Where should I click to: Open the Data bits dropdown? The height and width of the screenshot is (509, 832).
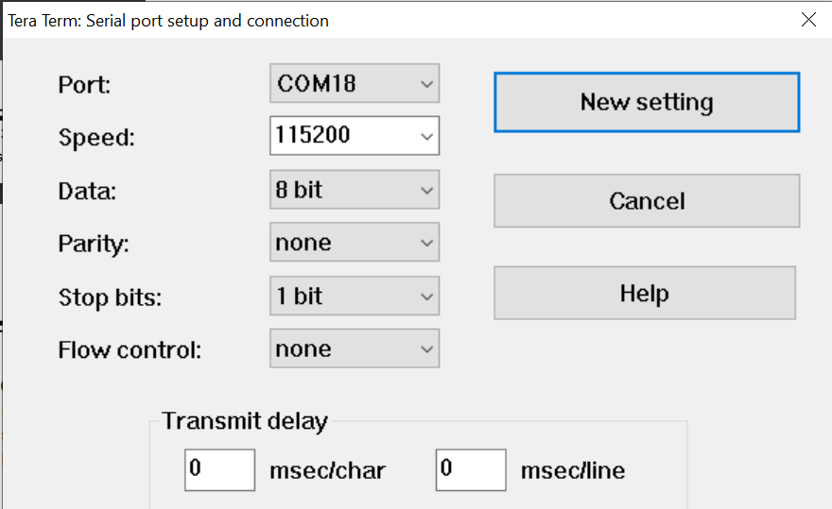pyautogui.click(x=355, y=190)
